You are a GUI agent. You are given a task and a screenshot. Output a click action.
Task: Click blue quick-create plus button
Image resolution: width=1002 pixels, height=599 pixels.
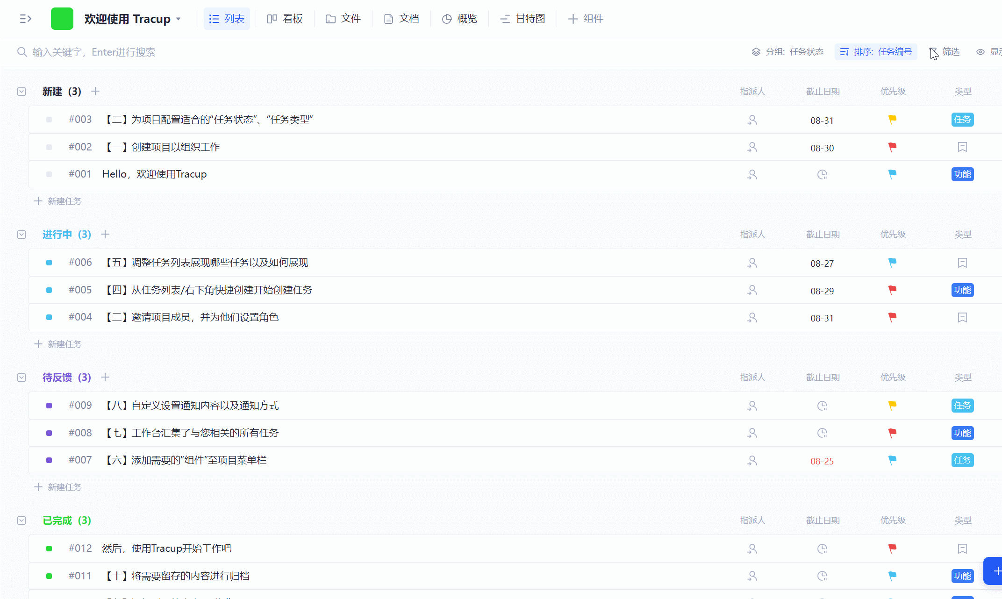tap(995, 571)
